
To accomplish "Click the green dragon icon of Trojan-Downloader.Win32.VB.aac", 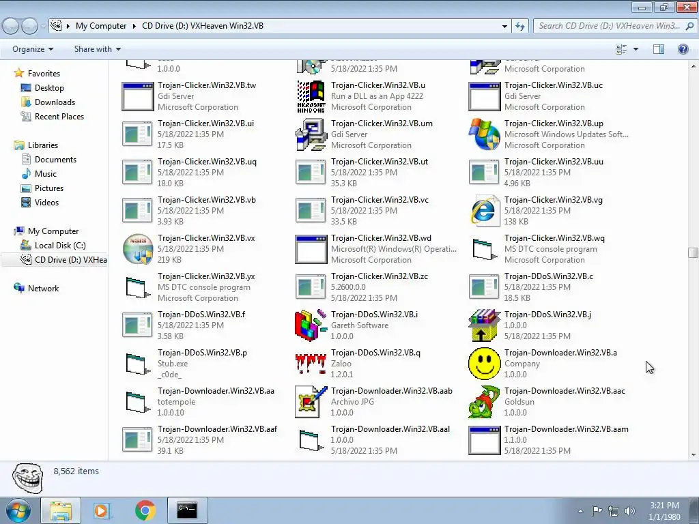I will (484, 402).
